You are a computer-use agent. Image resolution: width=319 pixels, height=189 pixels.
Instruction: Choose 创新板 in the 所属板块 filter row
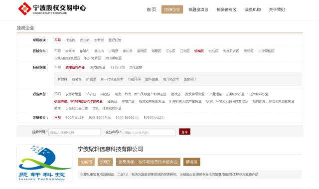click(99, 40)
